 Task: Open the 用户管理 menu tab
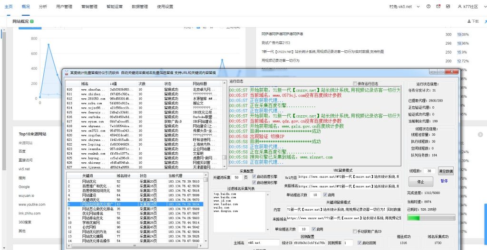[64, 7]
